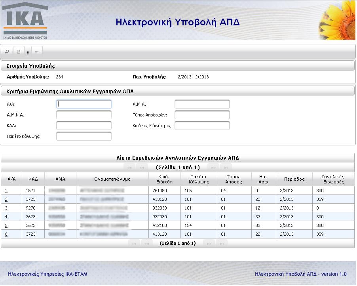Go to first page in top pager
Image resolution: width=357 pixels, height=286 pixels.
pyautogui.click(x=129, y=168)
